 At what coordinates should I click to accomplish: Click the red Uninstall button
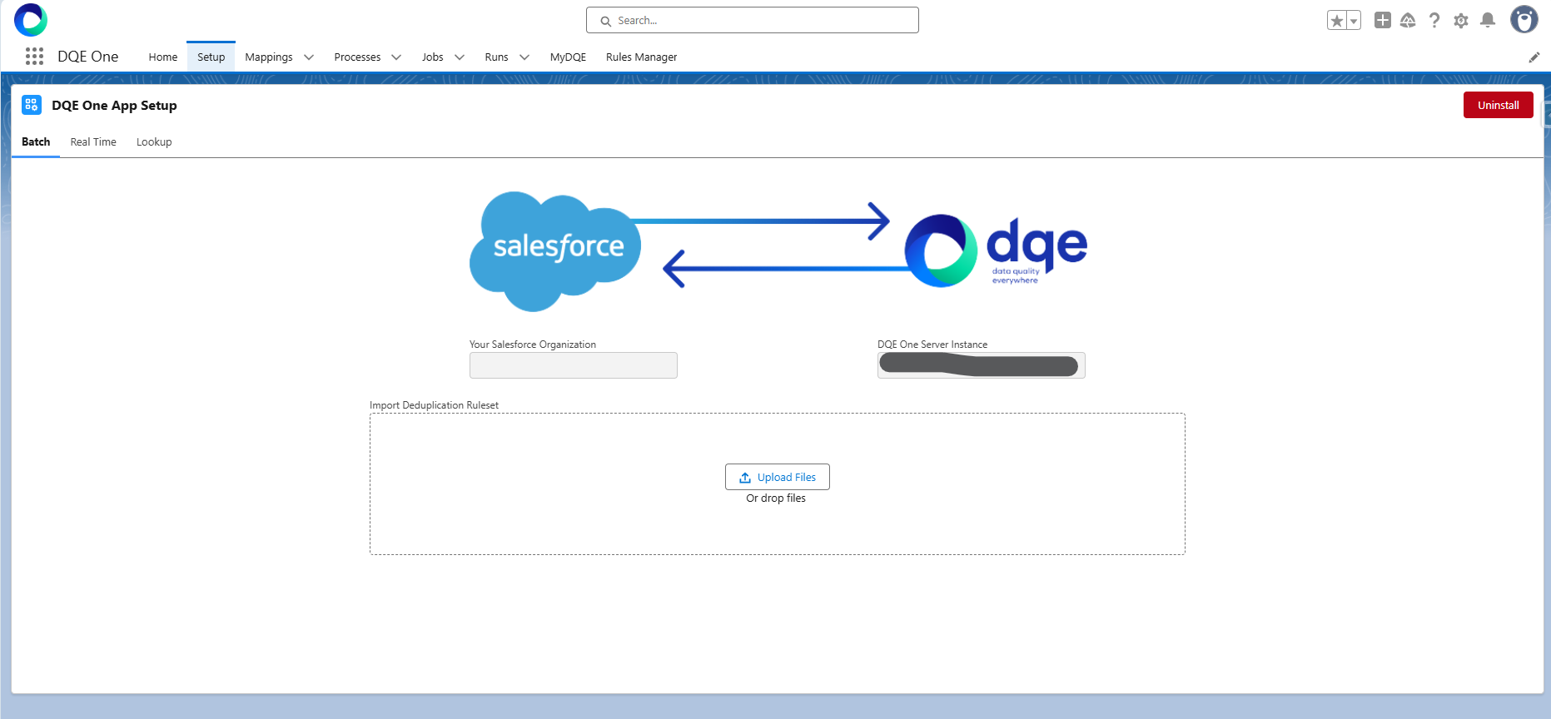pyautogui.click(x=1498, y=105)
